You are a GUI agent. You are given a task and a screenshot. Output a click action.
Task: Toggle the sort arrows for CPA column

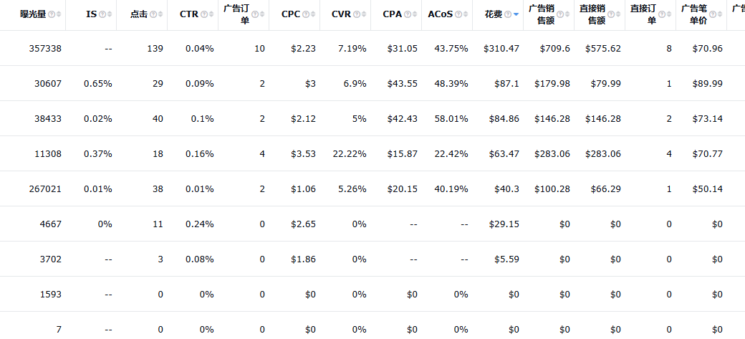415,14
